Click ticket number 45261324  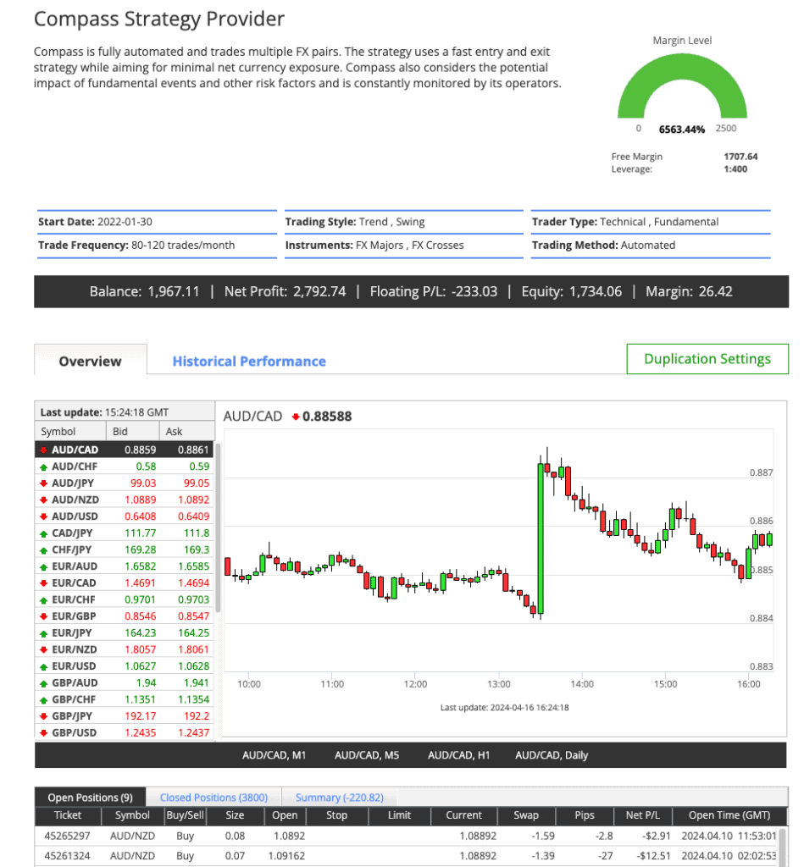pos(67,856)
